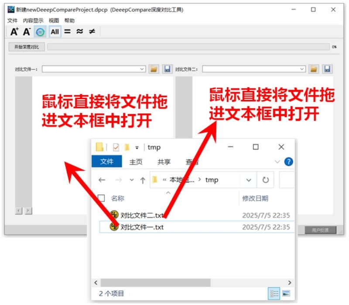The height and width of the screenshot is (305, 349).
Task: Save icon for 对比文件二
Action: coord(327,69)
